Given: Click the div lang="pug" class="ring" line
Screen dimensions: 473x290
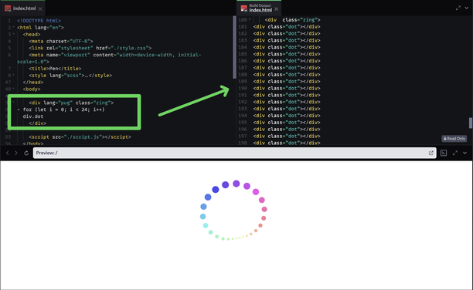Looking at the screenshot, I should click(71, 103).
